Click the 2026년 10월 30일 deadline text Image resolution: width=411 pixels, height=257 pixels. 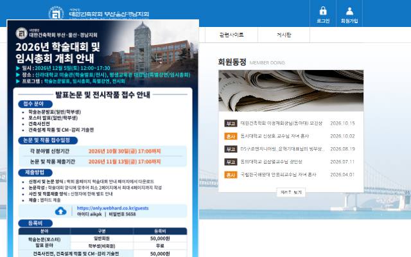pos(124,151)
